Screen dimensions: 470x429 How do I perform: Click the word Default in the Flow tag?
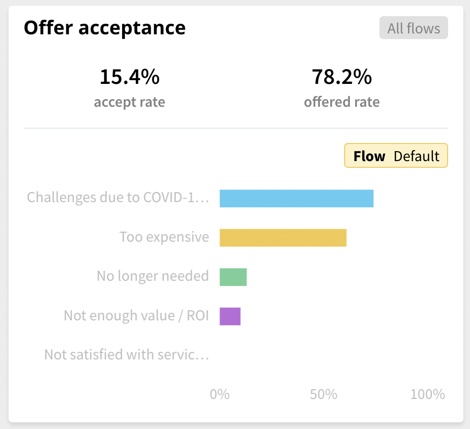[416, 156]
